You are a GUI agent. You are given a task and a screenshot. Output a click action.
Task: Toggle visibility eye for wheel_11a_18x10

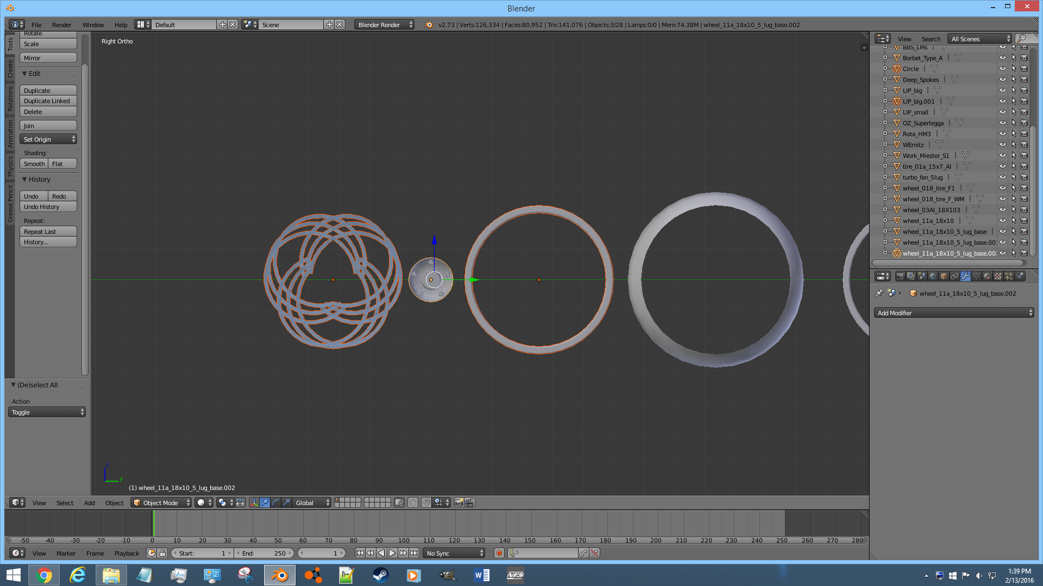[1003, 220]
